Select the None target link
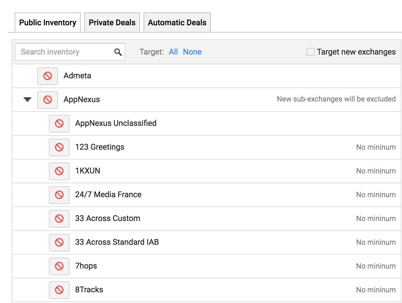 pyautogui.click(x=192, y=52)
